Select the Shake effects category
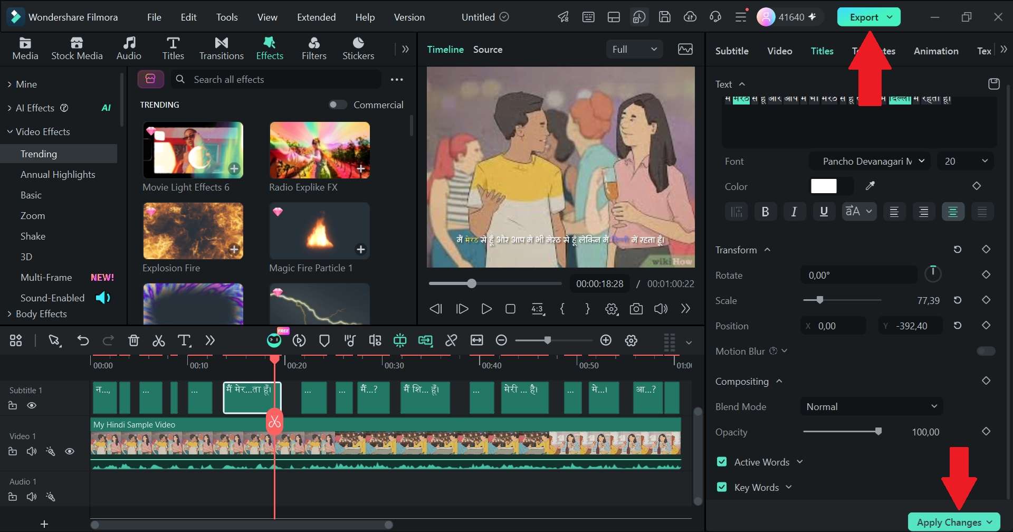The width and height of the screenshot is (1013, 532). tap(33, 236)
